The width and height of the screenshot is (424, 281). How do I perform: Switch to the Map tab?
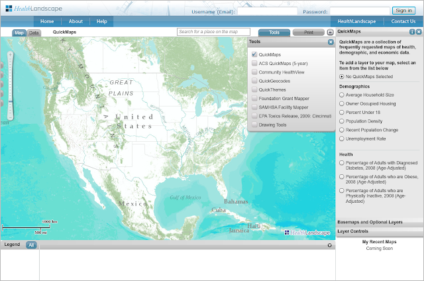pyautogui.click(x=19, y=32)
